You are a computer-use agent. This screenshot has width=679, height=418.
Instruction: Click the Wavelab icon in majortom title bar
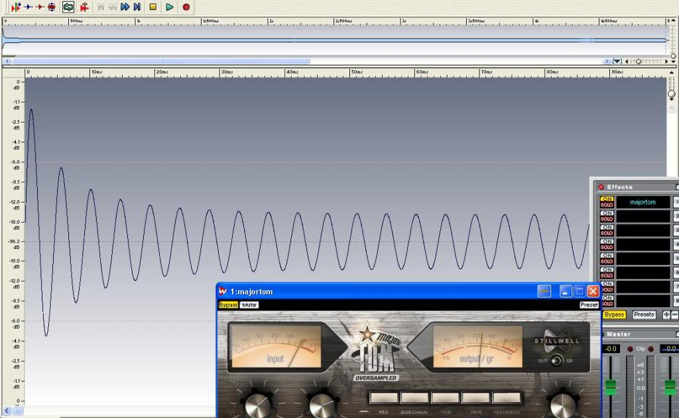pos(223,291)
